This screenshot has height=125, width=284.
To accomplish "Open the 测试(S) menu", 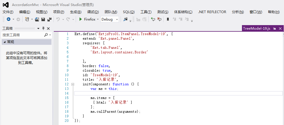I will pos(163,12).
